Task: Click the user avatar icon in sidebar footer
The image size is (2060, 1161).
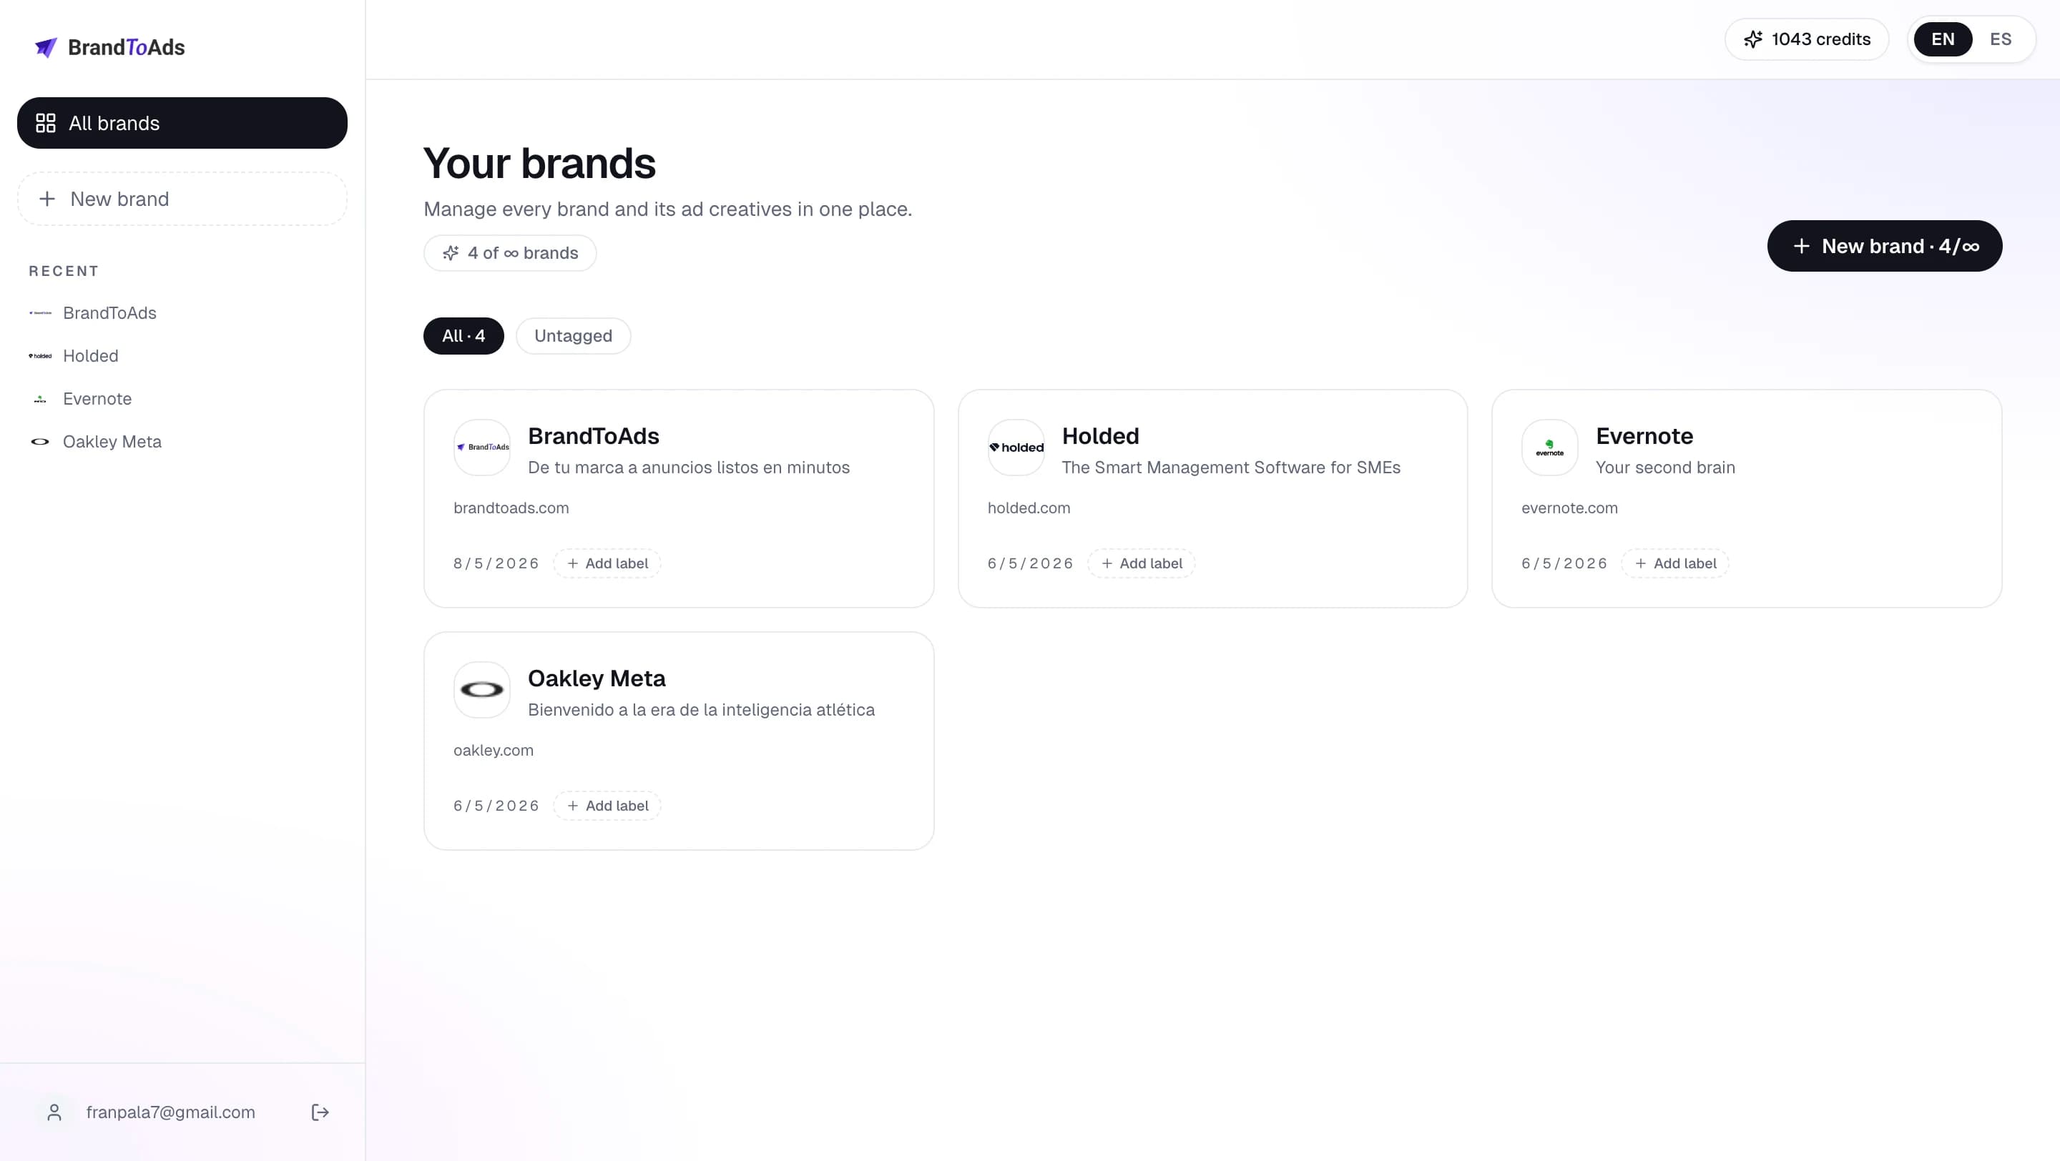Action: pos(54,1112)
